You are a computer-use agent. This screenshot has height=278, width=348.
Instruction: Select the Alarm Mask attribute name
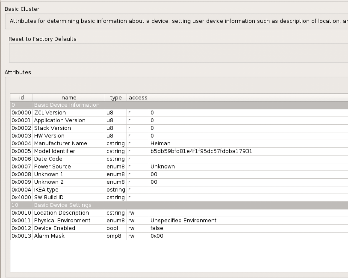coord(49,236)
